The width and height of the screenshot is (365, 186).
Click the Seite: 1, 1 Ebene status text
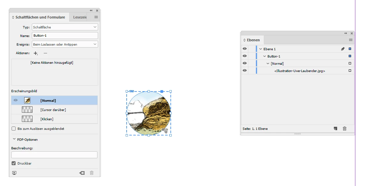pyautogui.click(x=255, y=129)
